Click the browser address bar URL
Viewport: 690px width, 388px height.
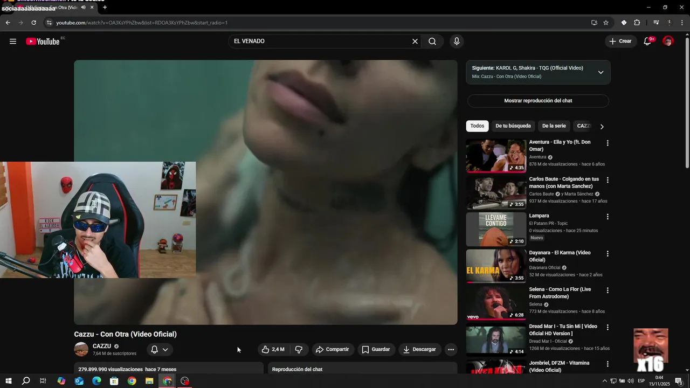(142, 23)
